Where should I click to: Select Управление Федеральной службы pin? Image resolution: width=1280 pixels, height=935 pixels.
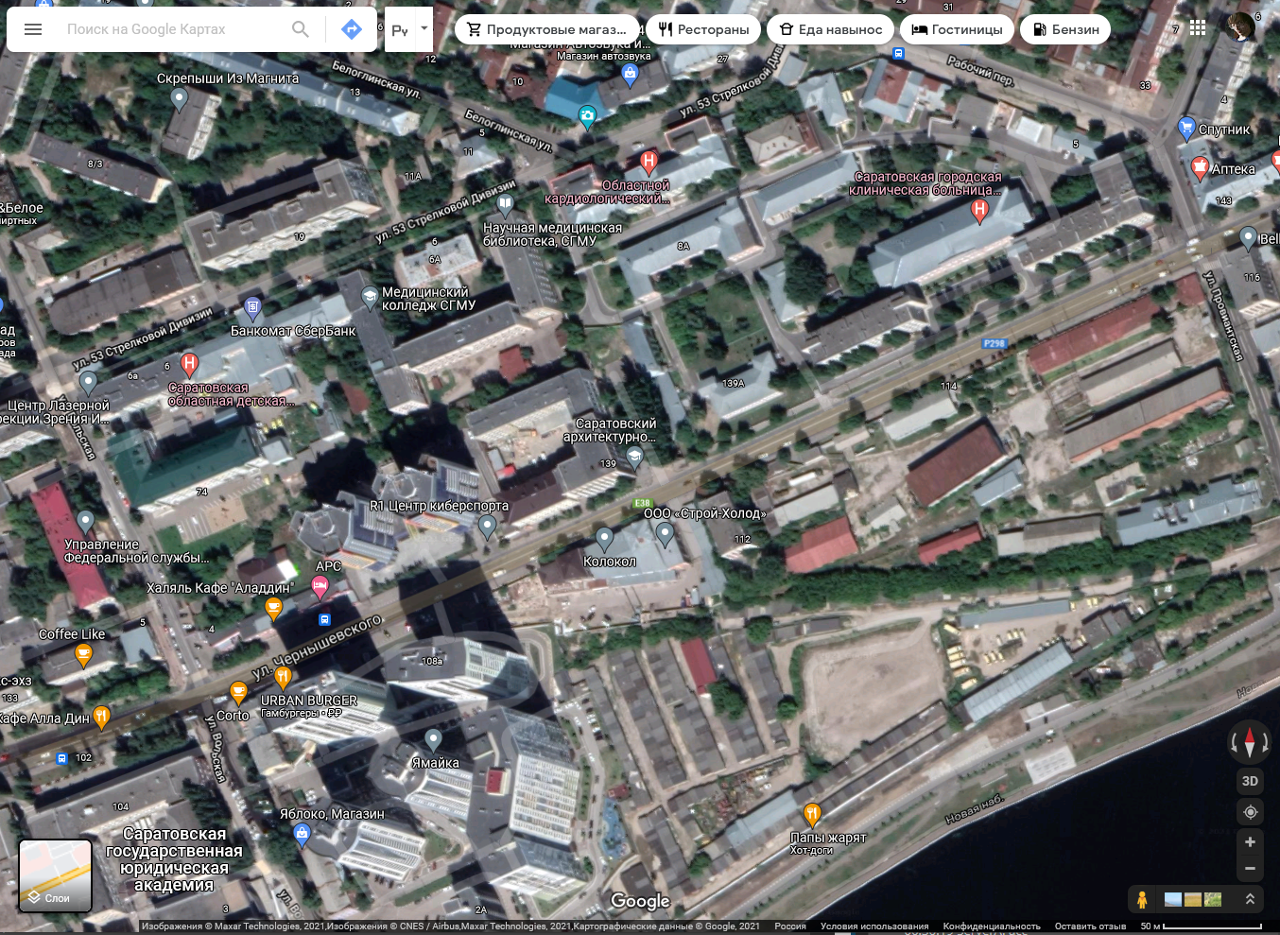[x=86, y=522]
